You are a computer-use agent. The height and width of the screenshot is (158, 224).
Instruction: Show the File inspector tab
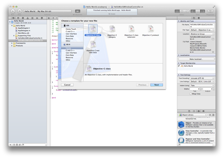[x=194, y=18]
